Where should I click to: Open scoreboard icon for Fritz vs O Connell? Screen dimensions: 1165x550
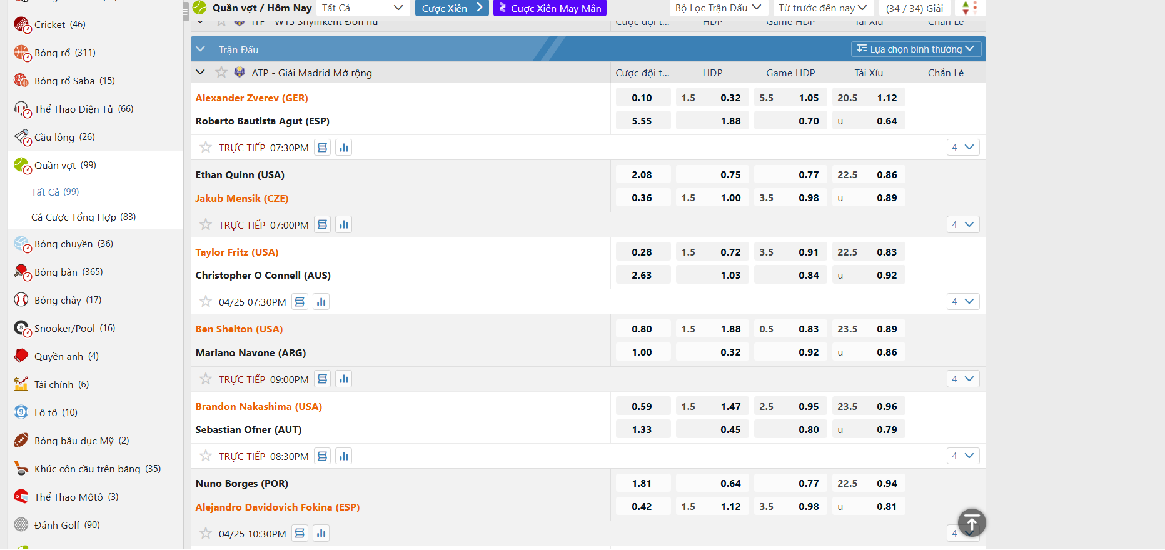coord(300,302)
